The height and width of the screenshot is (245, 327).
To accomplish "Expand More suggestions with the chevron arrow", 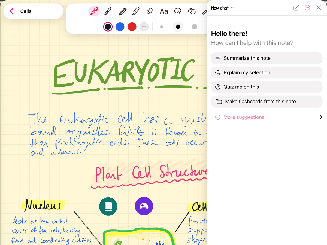I will point(321,117).
